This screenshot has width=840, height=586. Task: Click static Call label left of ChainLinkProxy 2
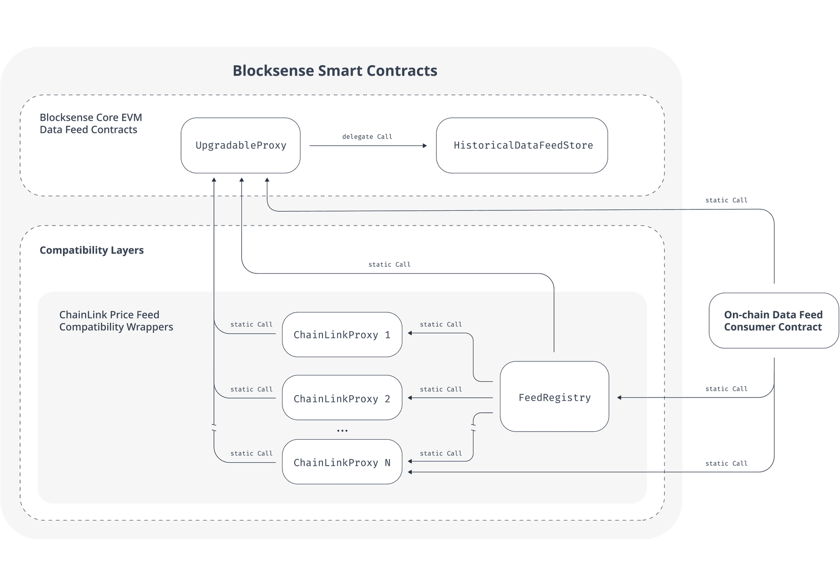[251, 389]
